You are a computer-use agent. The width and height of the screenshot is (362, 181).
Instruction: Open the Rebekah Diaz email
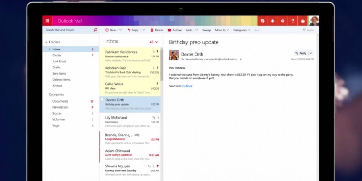point(130,71)
